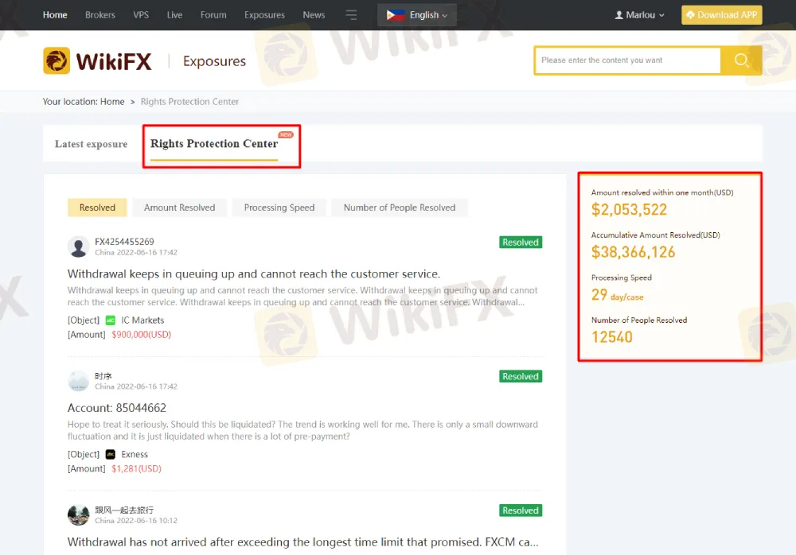This screenshot has height=555, width=796.
Task: Click the $900,000(USD) amount
Action: point(141,335)
